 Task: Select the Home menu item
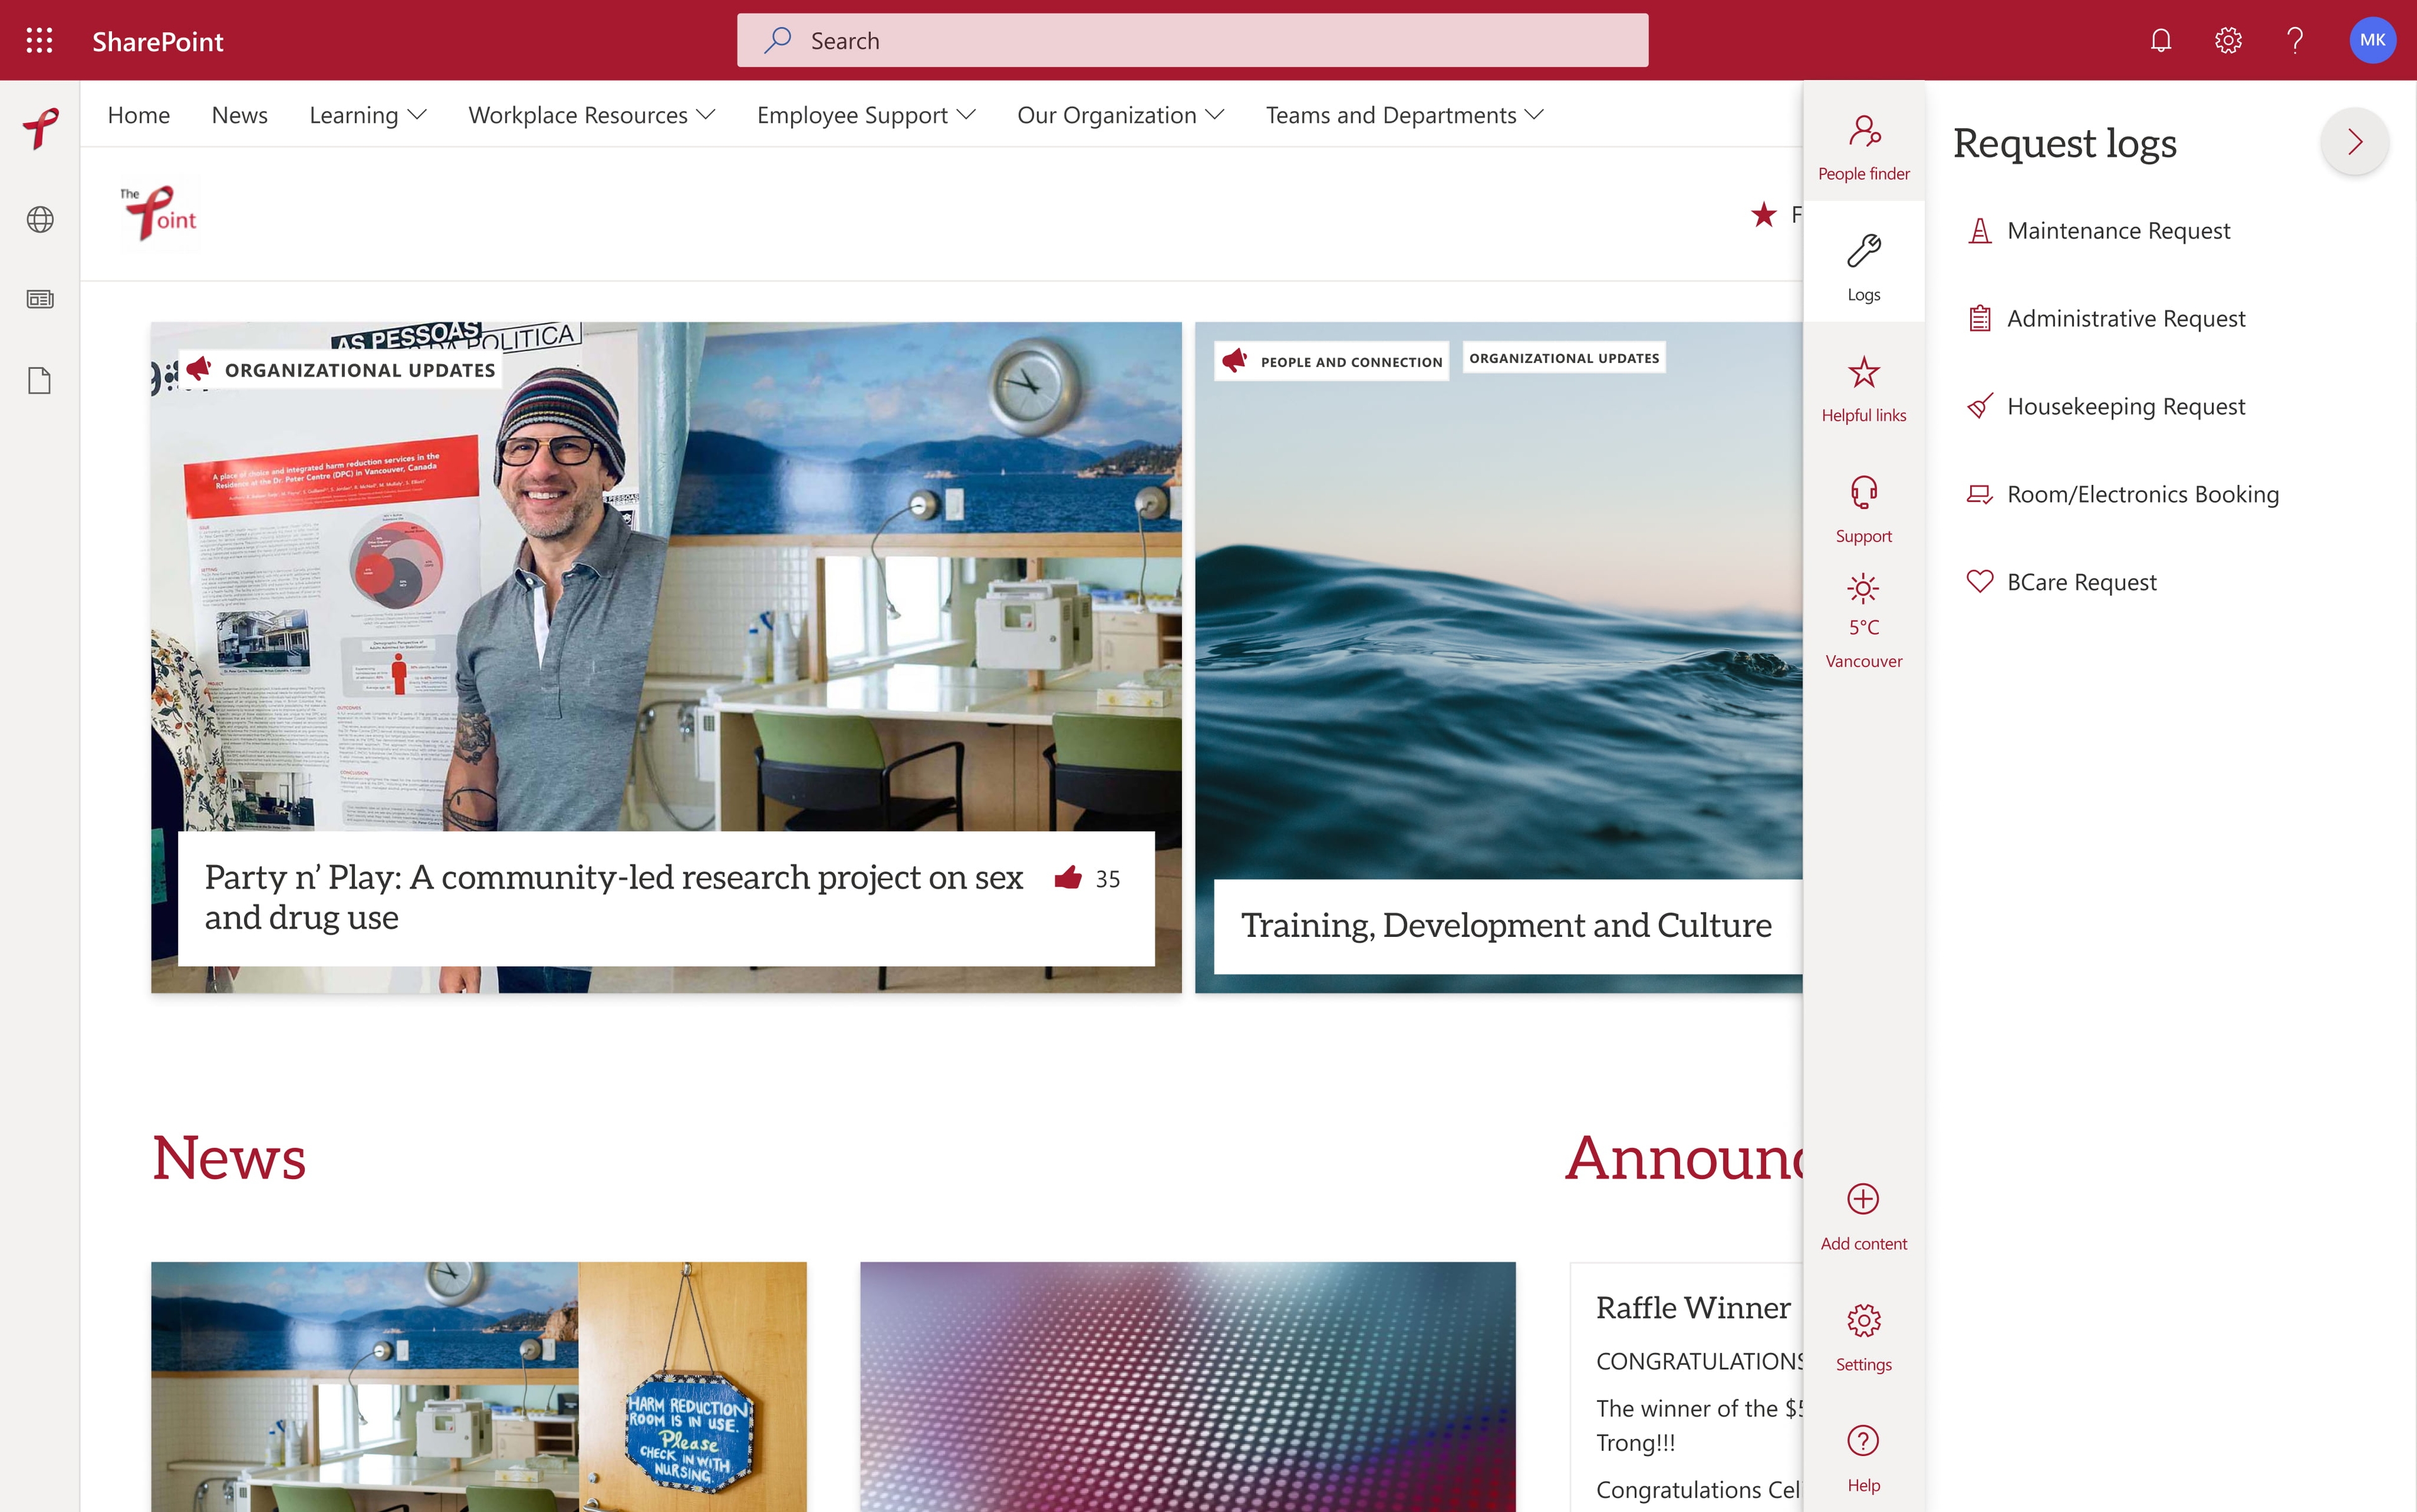click(x=138, y=113)
